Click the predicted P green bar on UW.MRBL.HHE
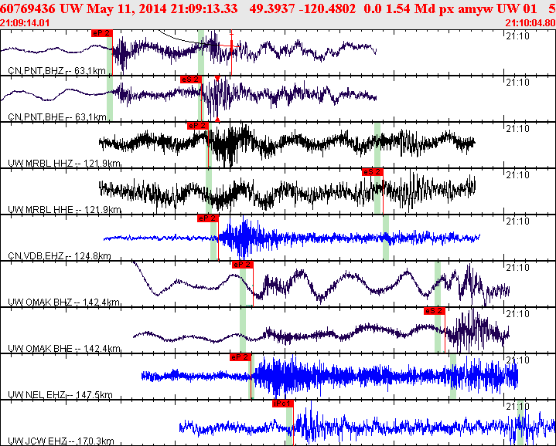The height and width of the screenshot is (446, 556). tap(209, 191)
